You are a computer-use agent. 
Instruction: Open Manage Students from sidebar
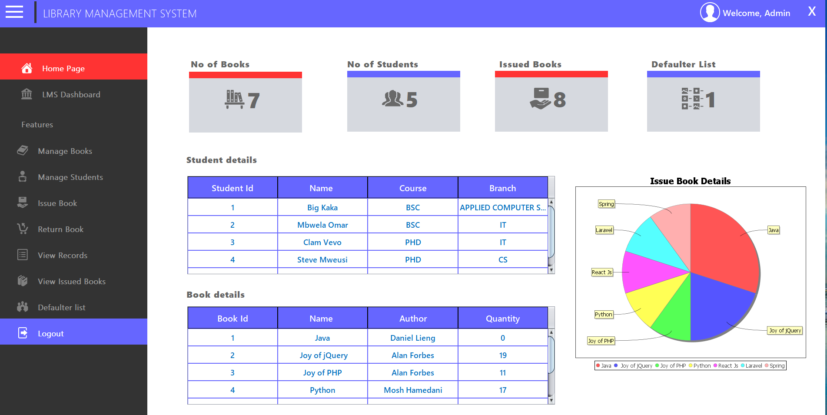70,177
